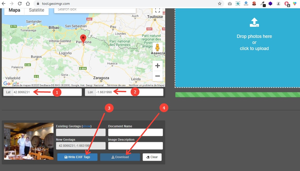Select the Pegman Street View icon

(x=157, y=47)
